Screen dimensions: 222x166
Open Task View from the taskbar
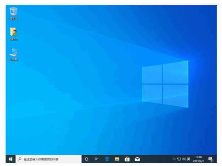[96, 159]
